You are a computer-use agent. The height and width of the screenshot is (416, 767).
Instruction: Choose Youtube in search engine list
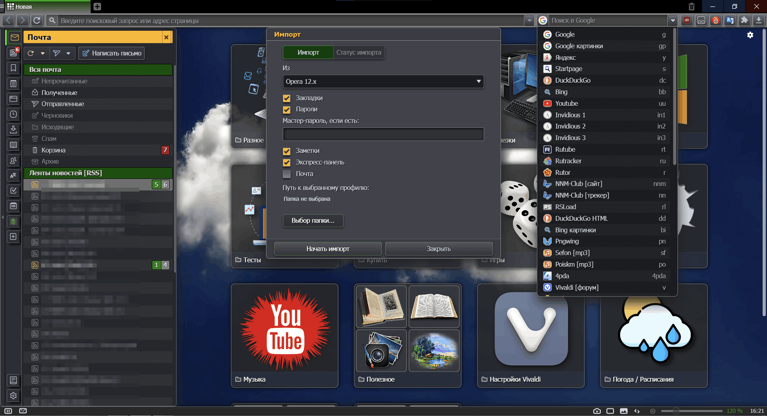tap(605, 103)
